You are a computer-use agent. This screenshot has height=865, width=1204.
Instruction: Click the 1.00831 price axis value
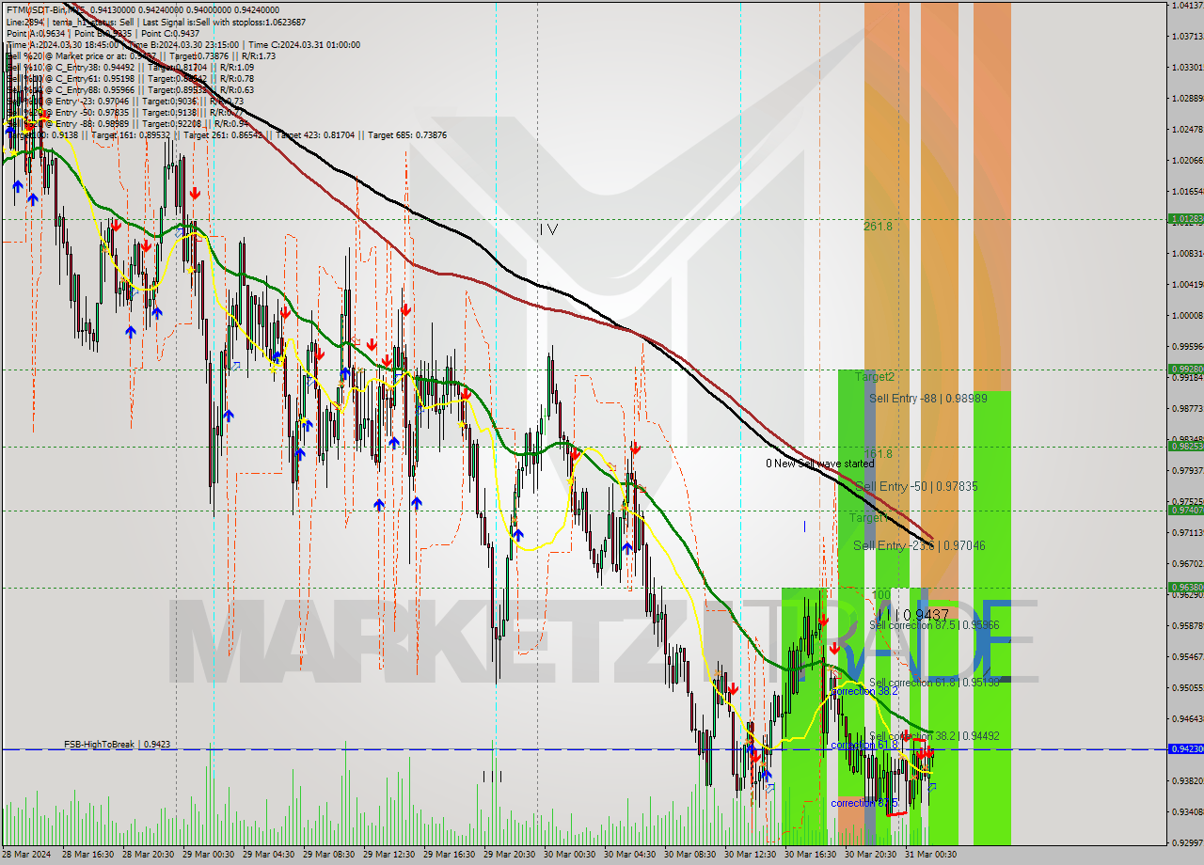point(1188,253)
